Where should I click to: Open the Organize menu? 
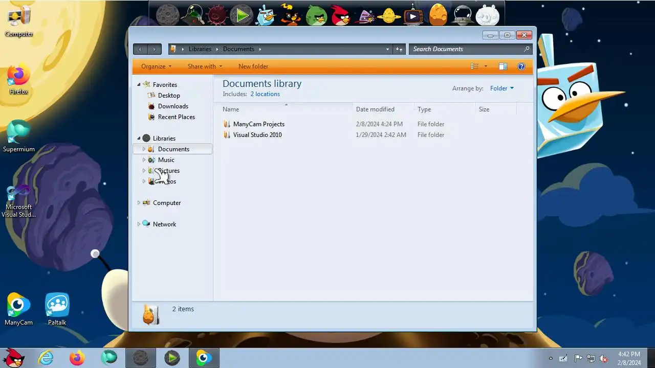click(157, 66)
